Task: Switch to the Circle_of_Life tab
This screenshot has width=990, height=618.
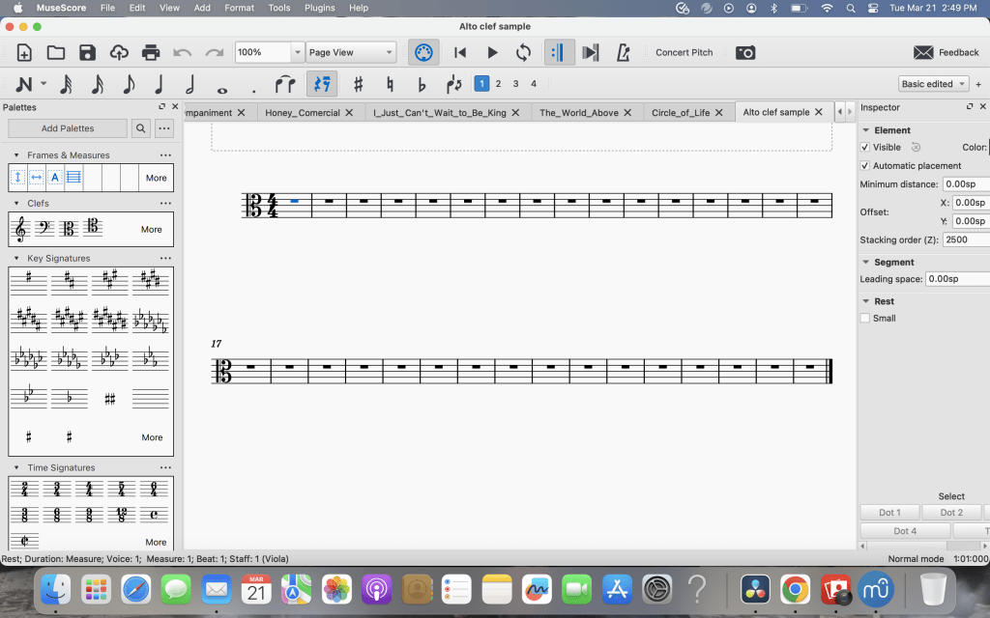Action: pyautogui.click(x=680, y=112)
